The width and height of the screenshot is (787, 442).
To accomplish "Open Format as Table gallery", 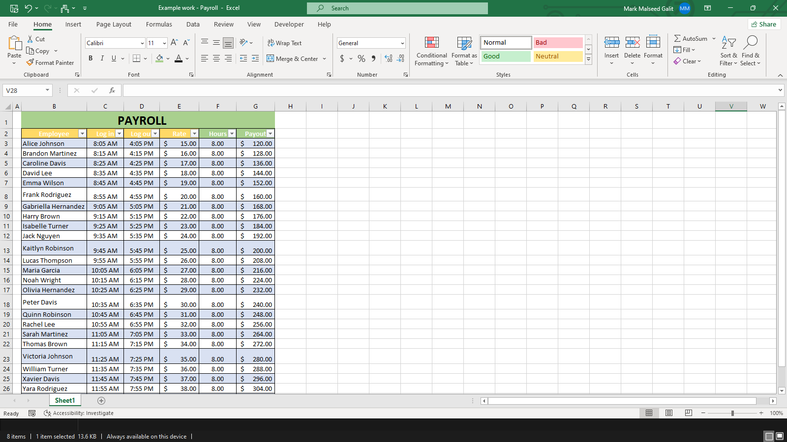I will pyautogui.click(x=464, y=51).
